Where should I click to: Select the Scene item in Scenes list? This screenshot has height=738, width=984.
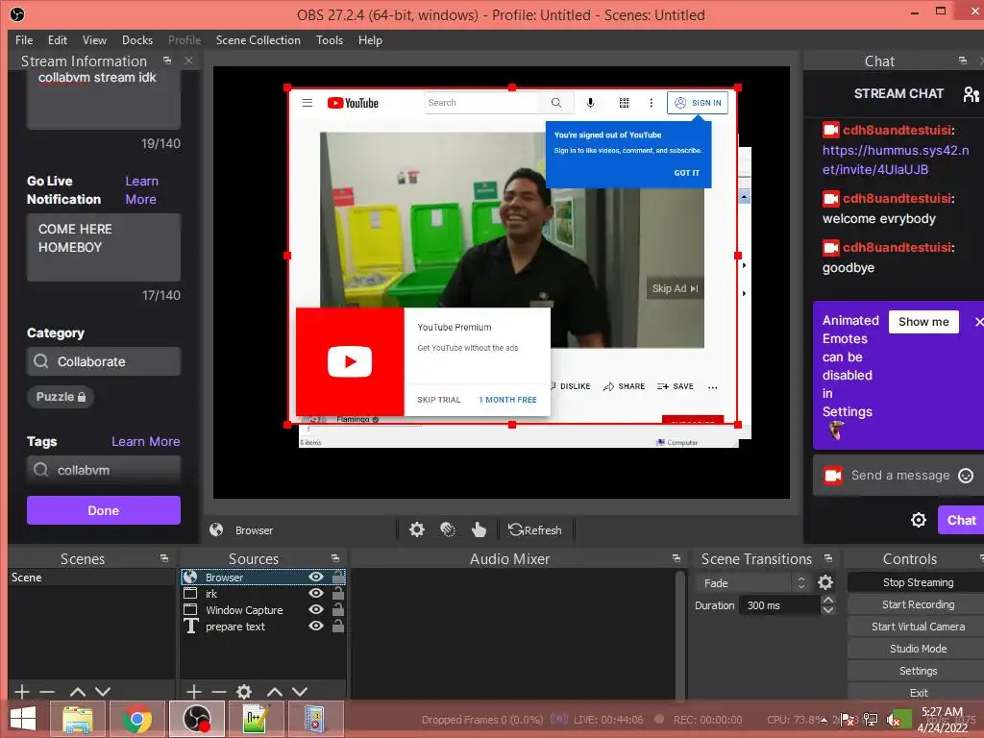(91, 578)
